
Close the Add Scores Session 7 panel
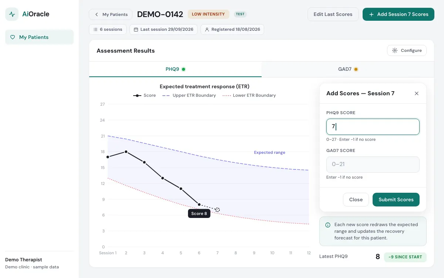click(x=417, y=93)
